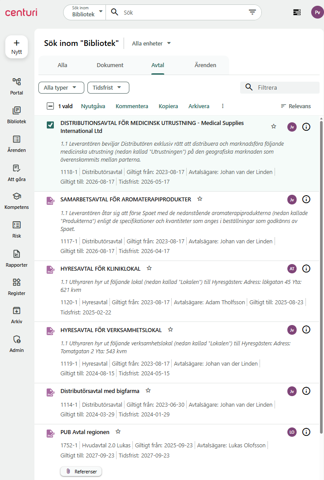Open Kompetens in the sidebar
This screenshot has width=324, height=480.
click(17, 200)
